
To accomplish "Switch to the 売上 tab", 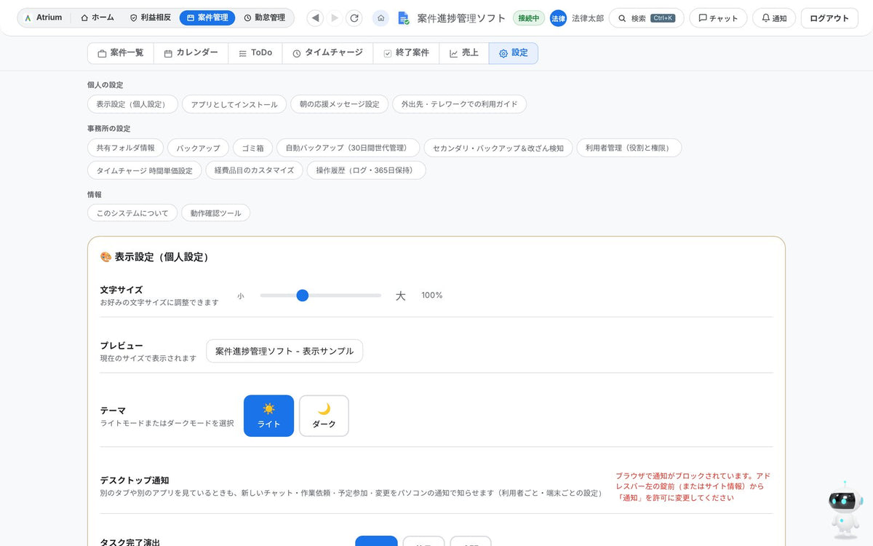I will tap(464, 53).
